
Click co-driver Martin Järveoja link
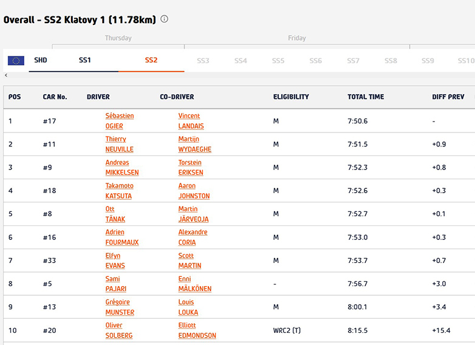click(x=194, y=214)
